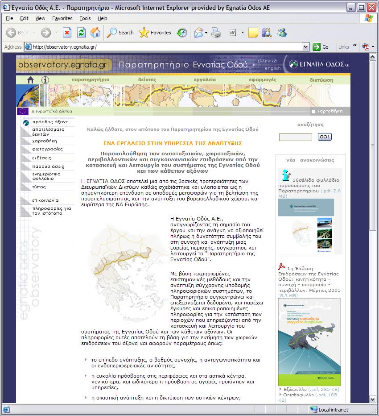
Task: Edit page with Word icon
Action: [232, 33]
